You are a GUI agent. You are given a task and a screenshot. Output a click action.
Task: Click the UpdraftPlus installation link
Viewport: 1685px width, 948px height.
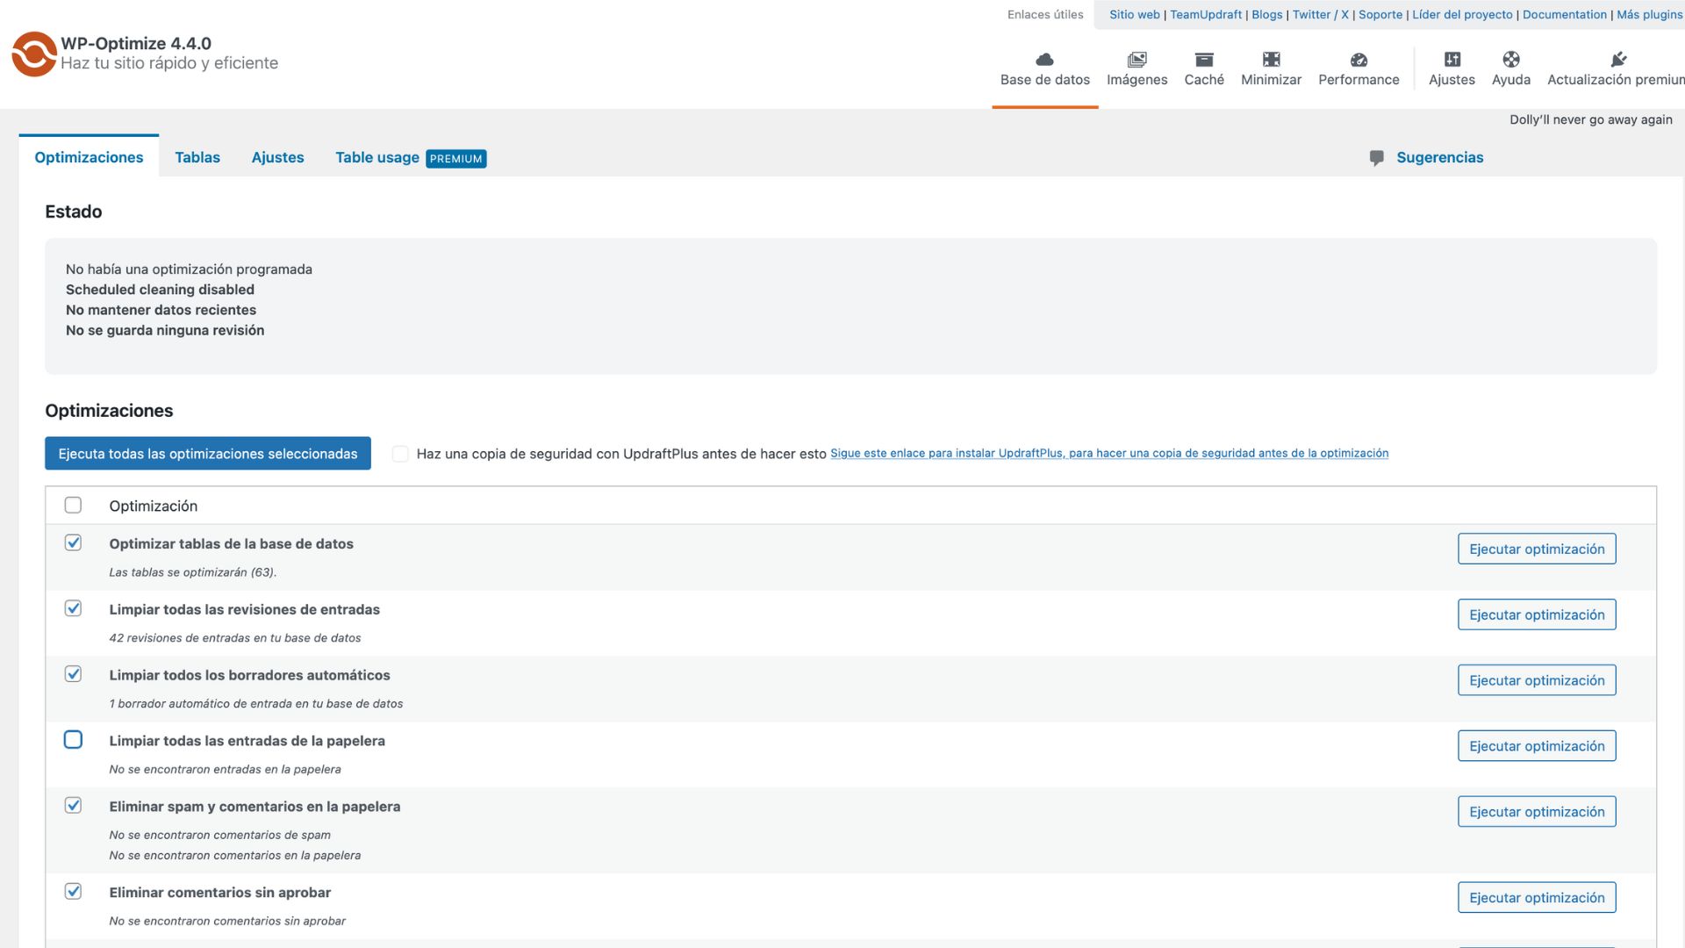point(1108,453)
